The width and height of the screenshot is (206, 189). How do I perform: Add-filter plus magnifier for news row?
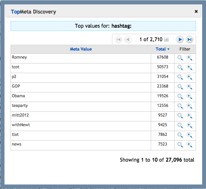click(190, 145)
